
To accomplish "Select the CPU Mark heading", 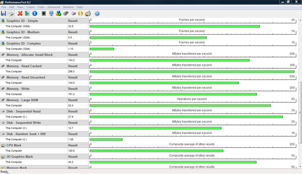I will pyautogui.click(x=14, y=145).
